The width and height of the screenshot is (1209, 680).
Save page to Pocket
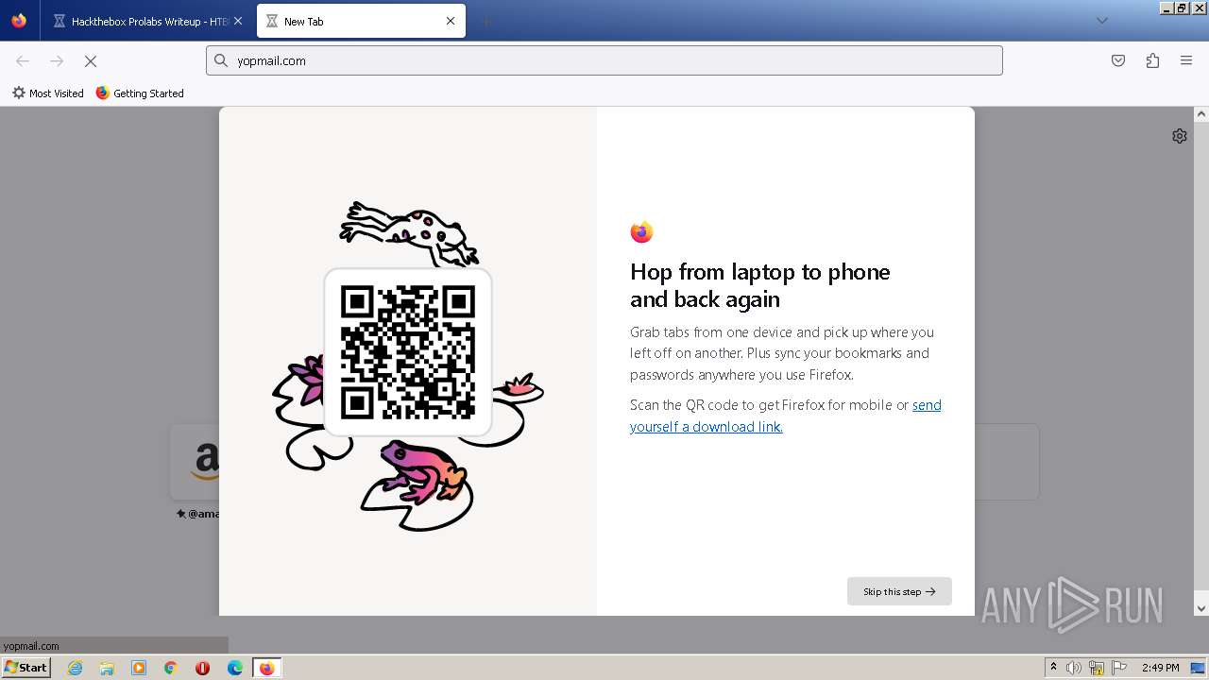pyautogui.click(x=1118, y=60)
